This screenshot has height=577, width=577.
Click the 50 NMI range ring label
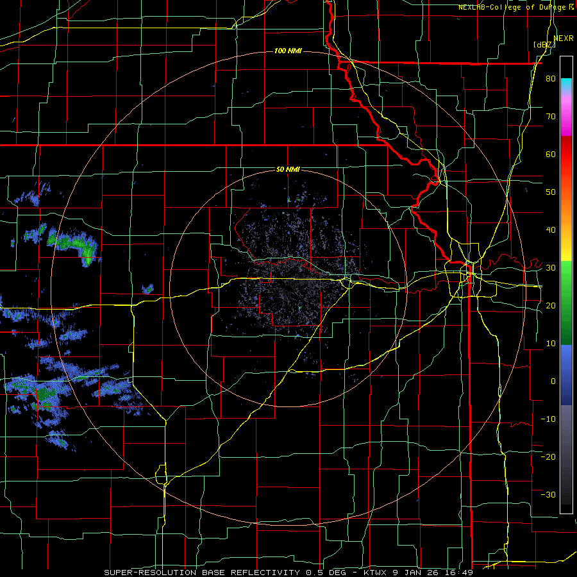coord(288,169)
